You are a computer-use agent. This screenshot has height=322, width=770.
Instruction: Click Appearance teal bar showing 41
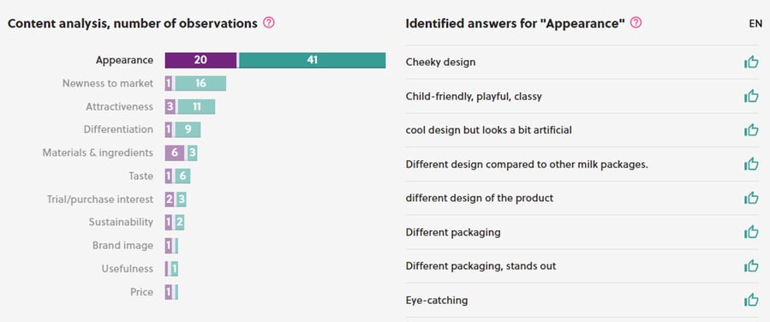[x=313, y=60]
